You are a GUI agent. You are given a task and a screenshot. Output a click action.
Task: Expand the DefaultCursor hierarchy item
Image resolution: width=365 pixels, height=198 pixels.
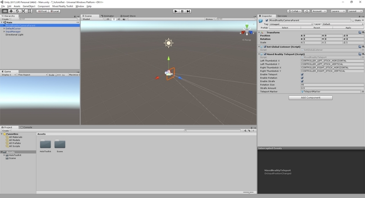[x=4, y=29]
